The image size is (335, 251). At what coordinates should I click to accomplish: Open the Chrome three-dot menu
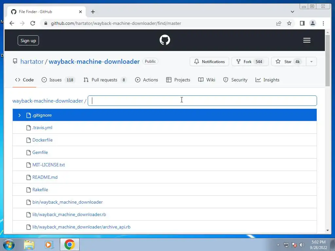(323, 23)
